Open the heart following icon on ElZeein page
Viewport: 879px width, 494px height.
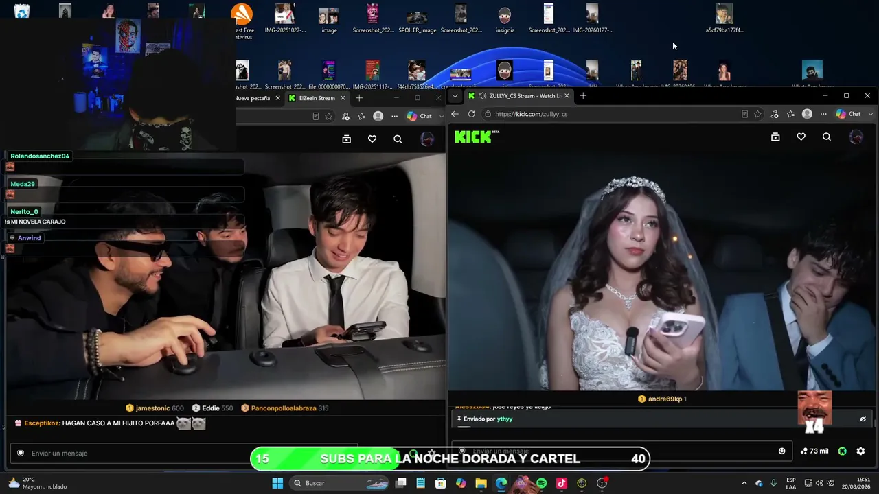click(372, 139)
